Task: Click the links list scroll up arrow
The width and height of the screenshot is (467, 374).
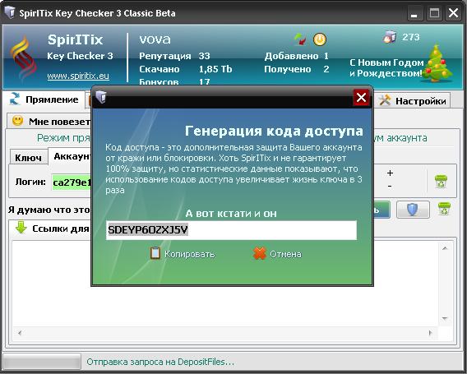Action: (x=445, y=248)
